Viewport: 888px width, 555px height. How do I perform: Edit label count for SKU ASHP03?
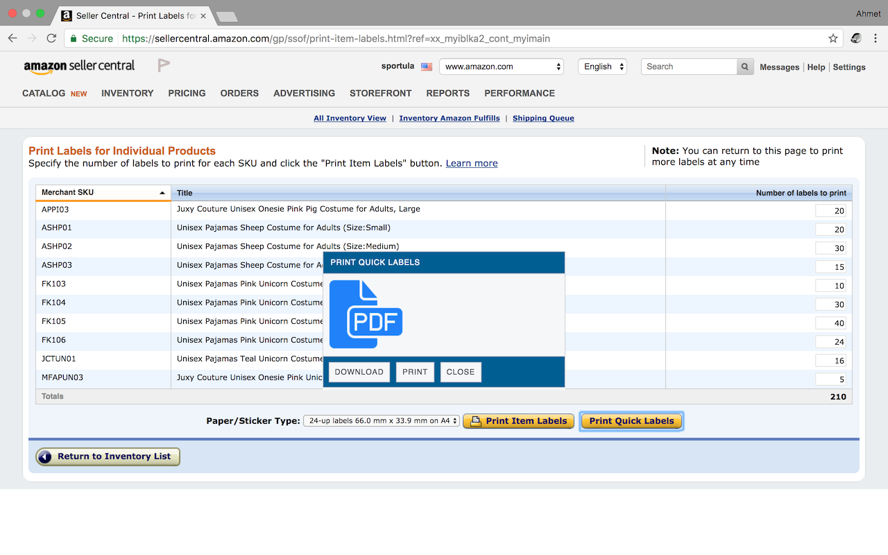[x=830, y=267]
